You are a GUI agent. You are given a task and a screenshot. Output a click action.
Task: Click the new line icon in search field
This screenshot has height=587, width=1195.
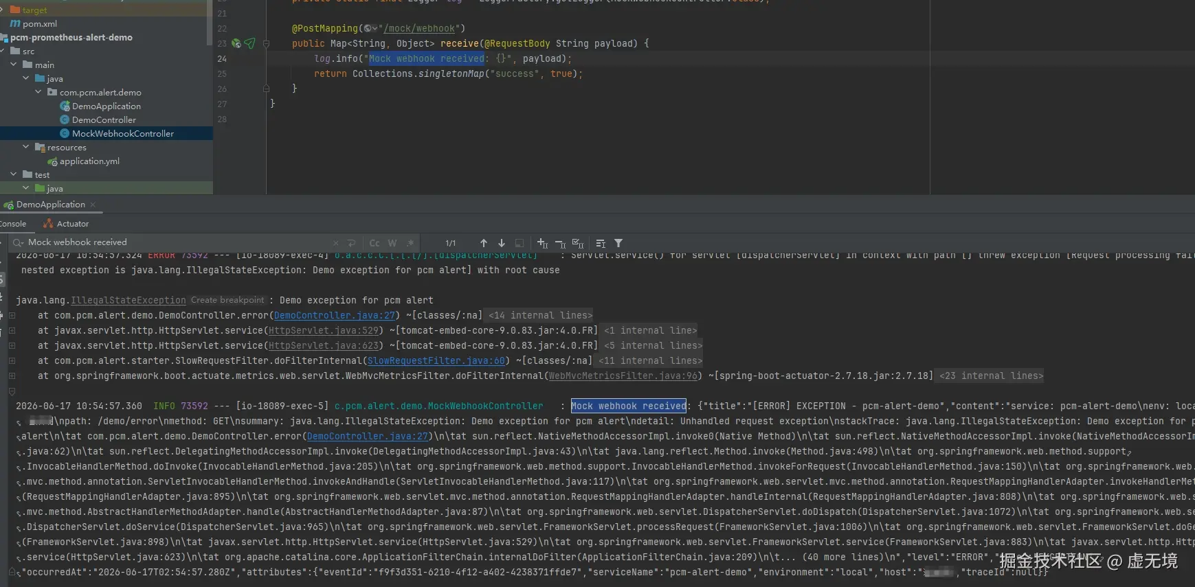tap(352, 243)
